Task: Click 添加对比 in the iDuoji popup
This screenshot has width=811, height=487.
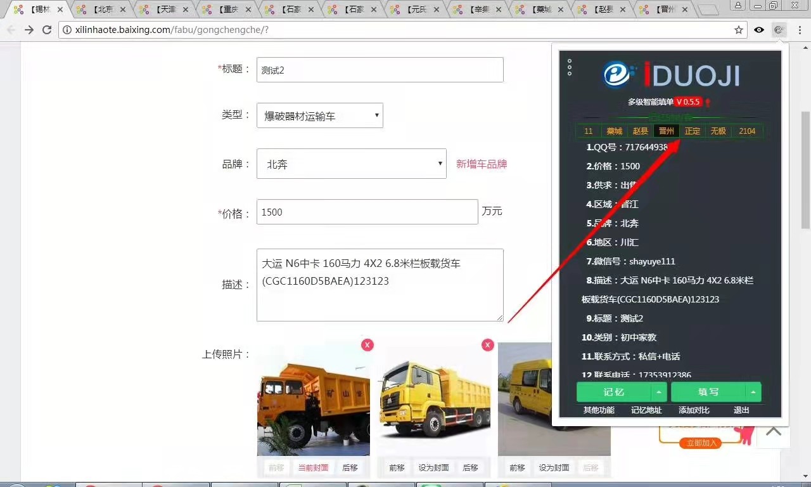Action: point(694,410)
